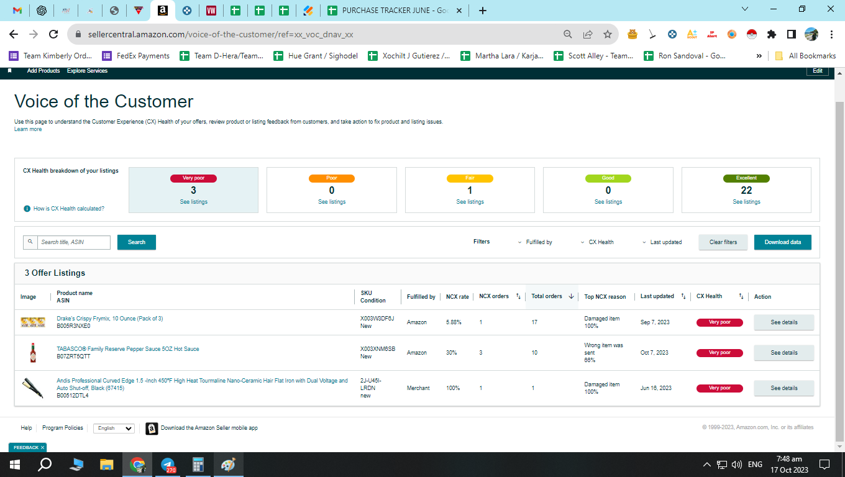See listings under Poor rating
This screenshot has width=845, height=477.
(332, 202)
